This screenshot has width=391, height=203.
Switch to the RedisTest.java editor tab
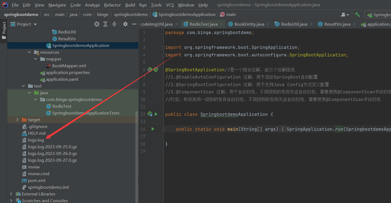tap(203, 24)
